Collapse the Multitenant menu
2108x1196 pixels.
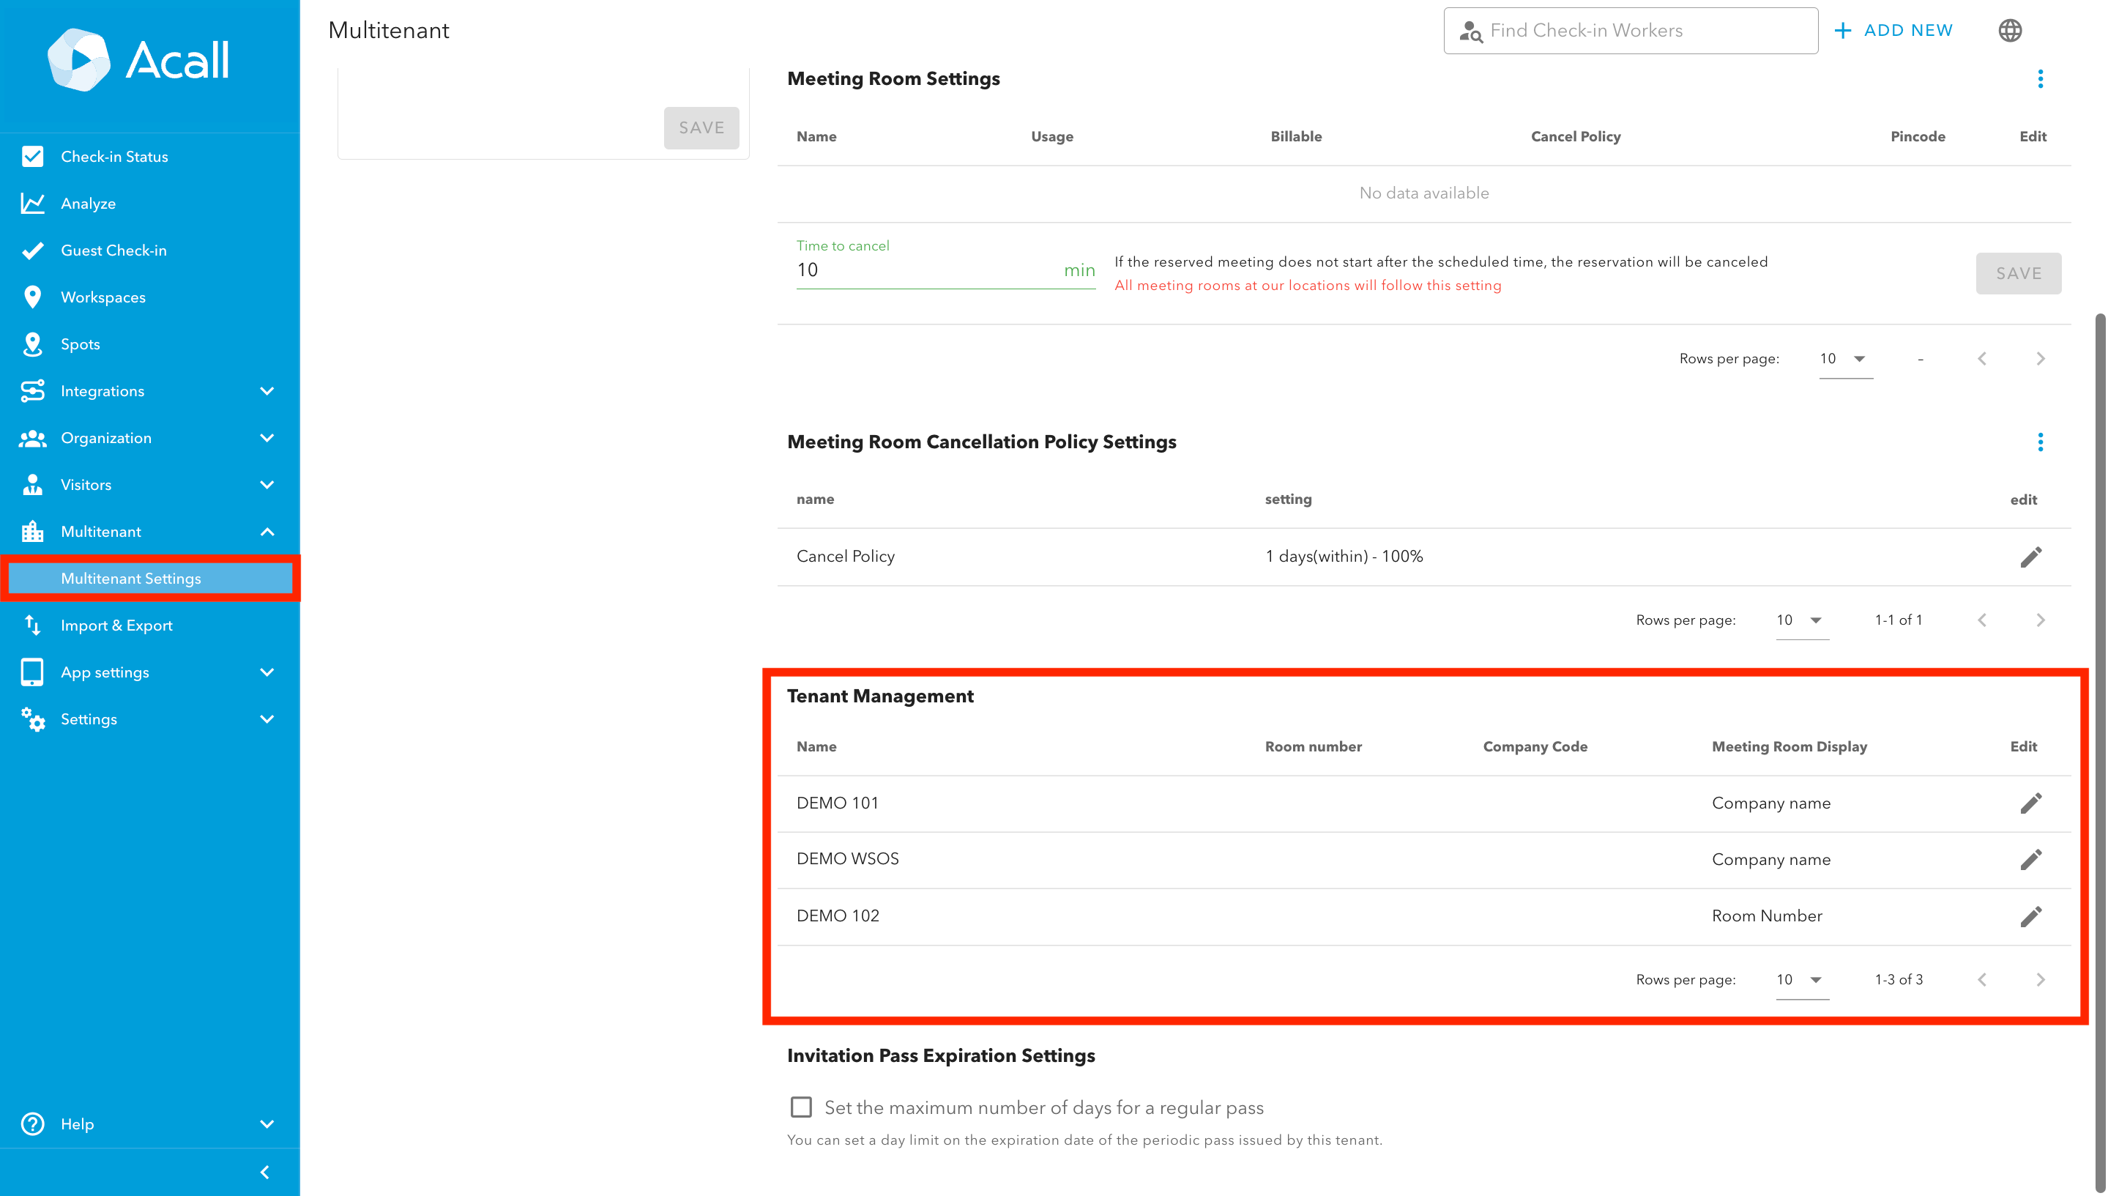click(x=267, y=532)
